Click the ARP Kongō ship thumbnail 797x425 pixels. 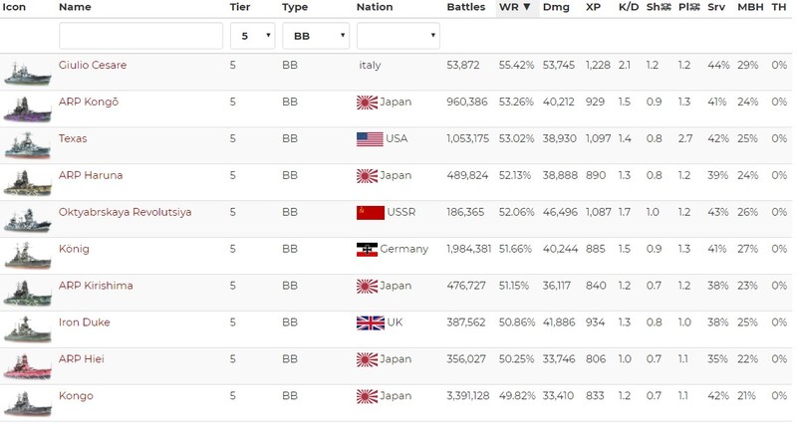(27, 109)
